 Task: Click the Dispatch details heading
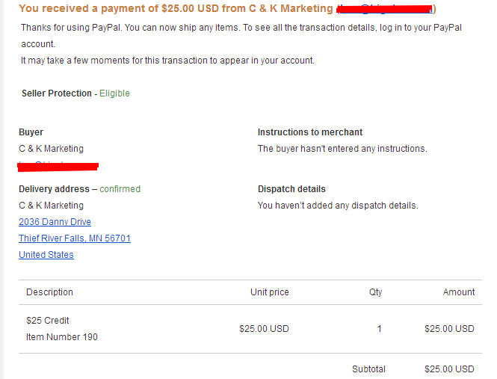pyautogui.click(x=291, y=189)
